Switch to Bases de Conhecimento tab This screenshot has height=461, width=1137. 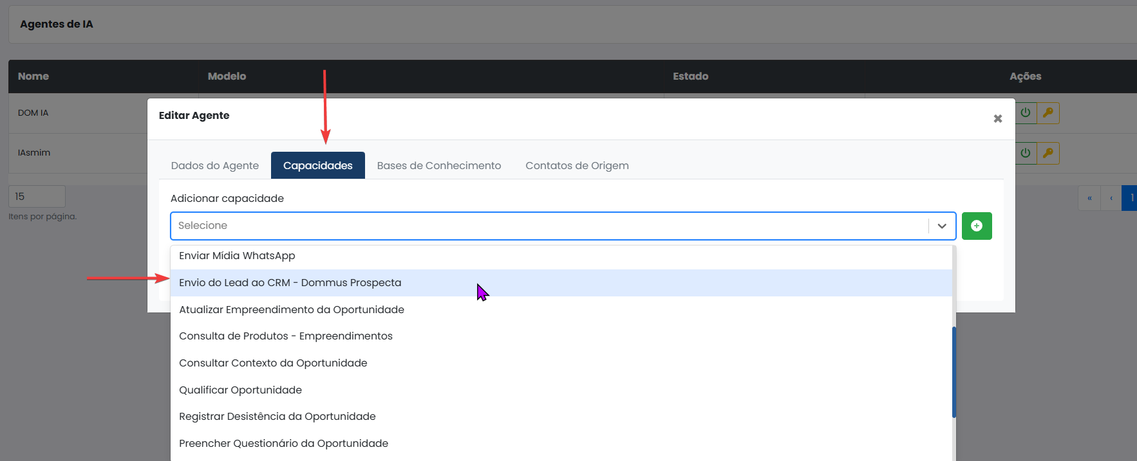439,165
